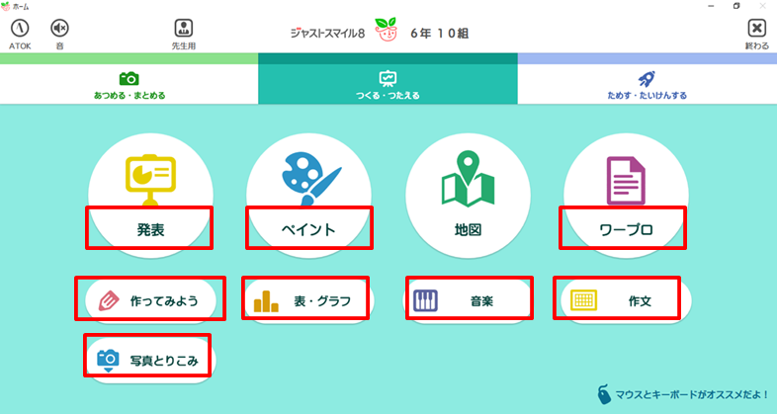Toggle the muted sound speaker icon
Viewport: 777px width, 414px height.
59,29
